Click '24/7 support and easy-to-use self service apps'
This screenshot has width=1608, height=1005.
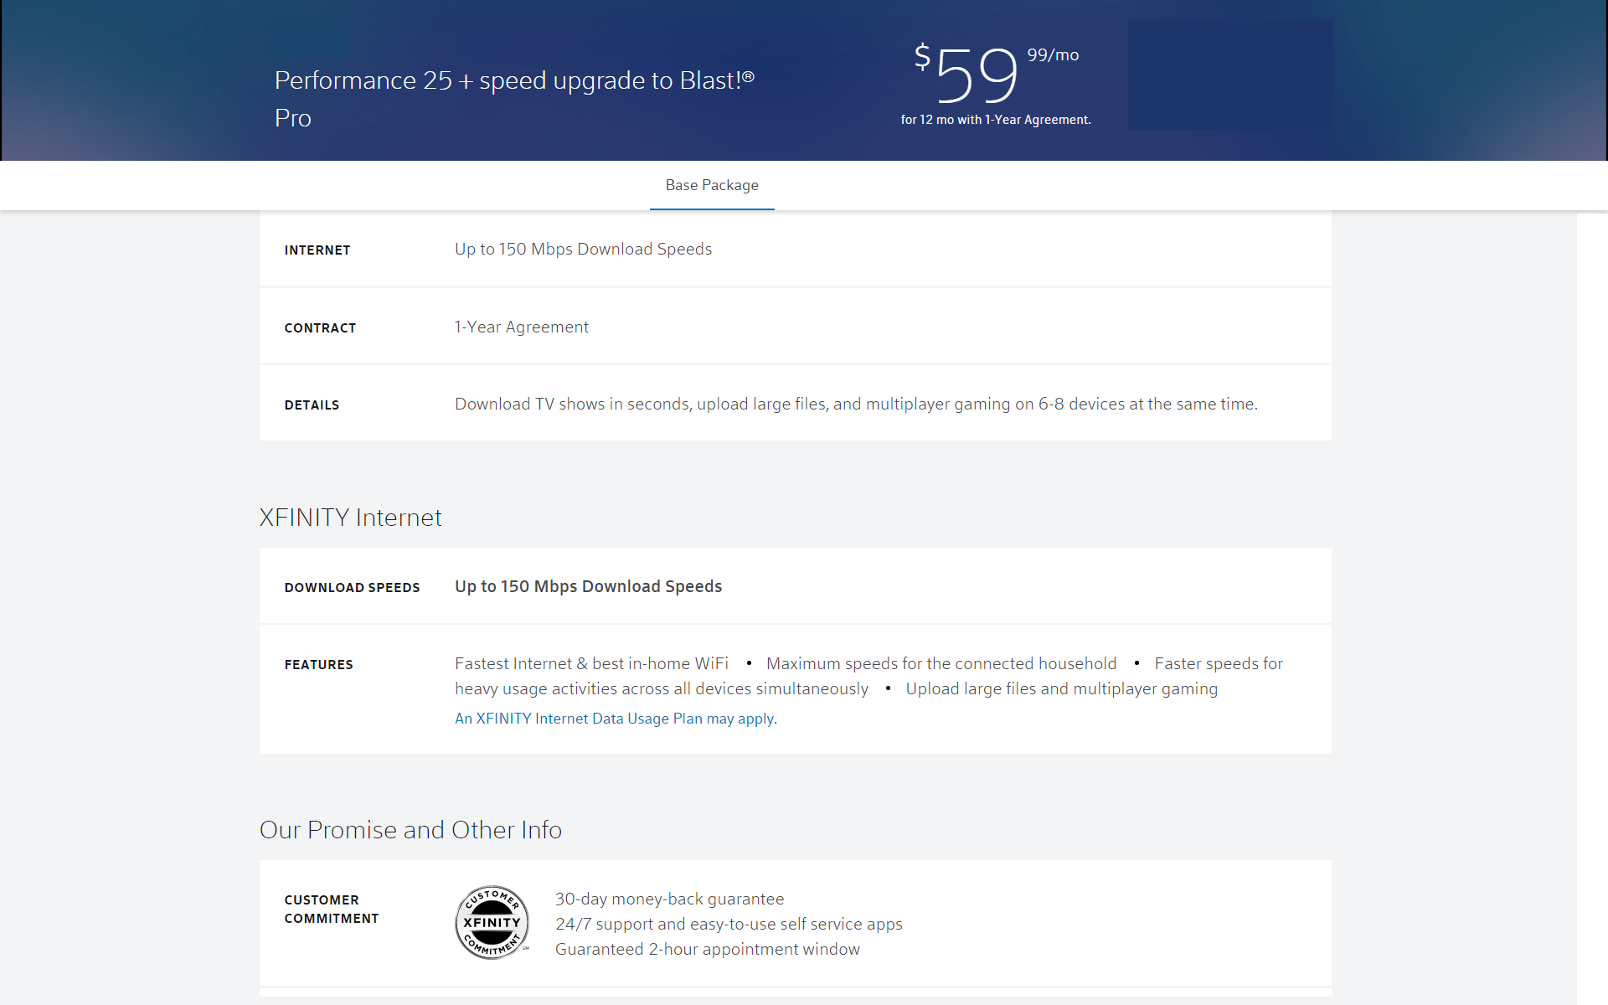(729, 925)
